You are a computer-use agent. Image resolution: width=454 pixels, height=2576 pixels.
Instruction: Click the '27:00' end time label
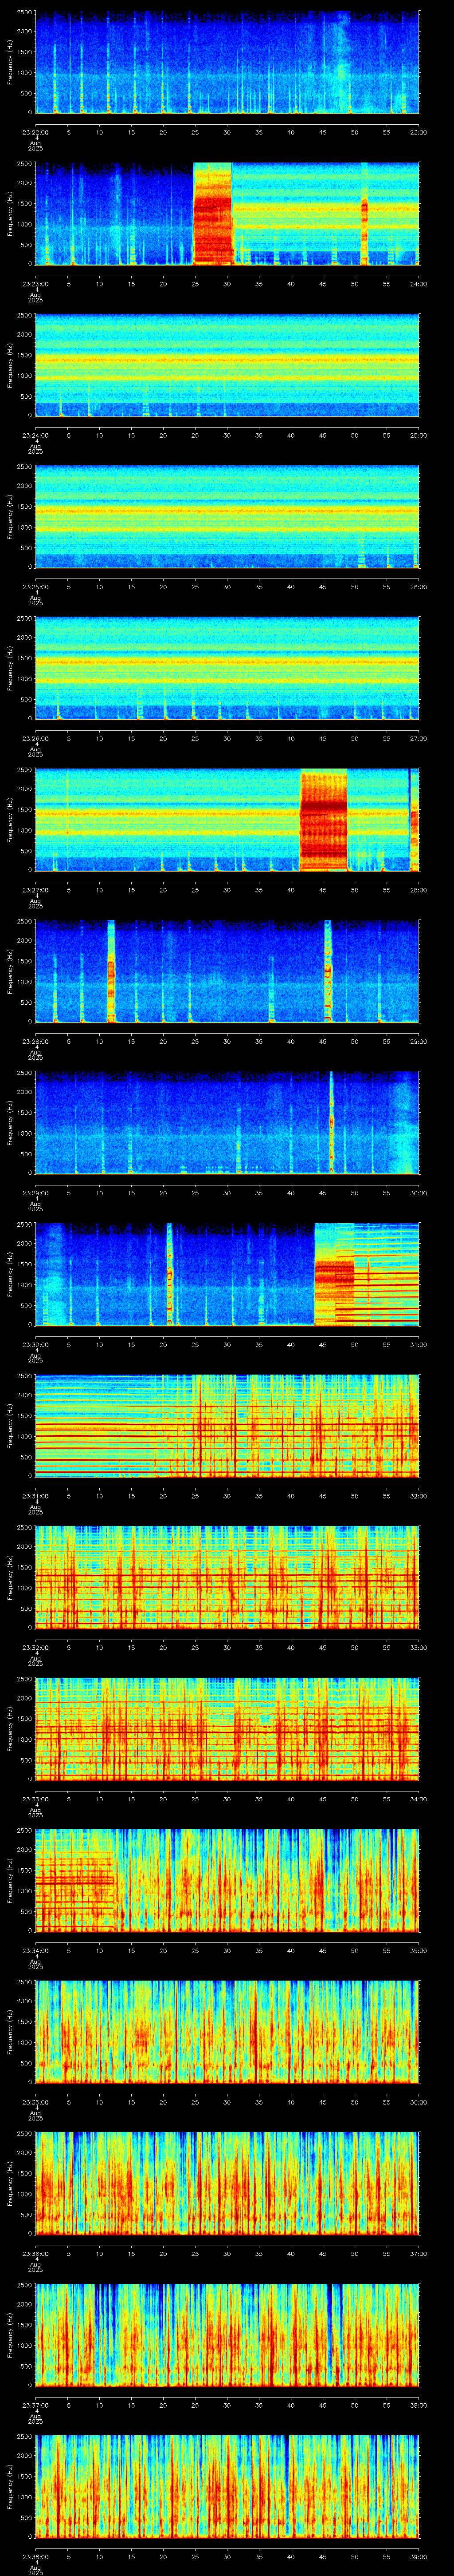point(419,738)
